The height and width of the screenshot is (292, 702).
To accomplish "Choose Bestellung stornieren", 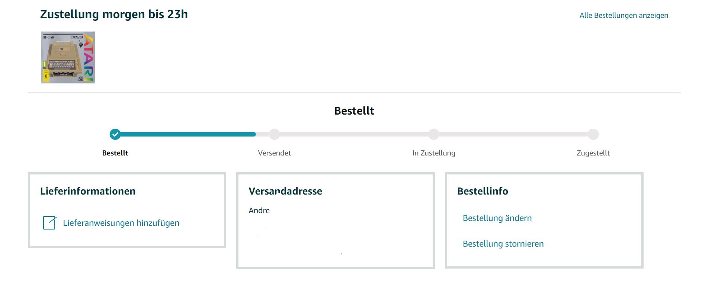I will (503, 244).
